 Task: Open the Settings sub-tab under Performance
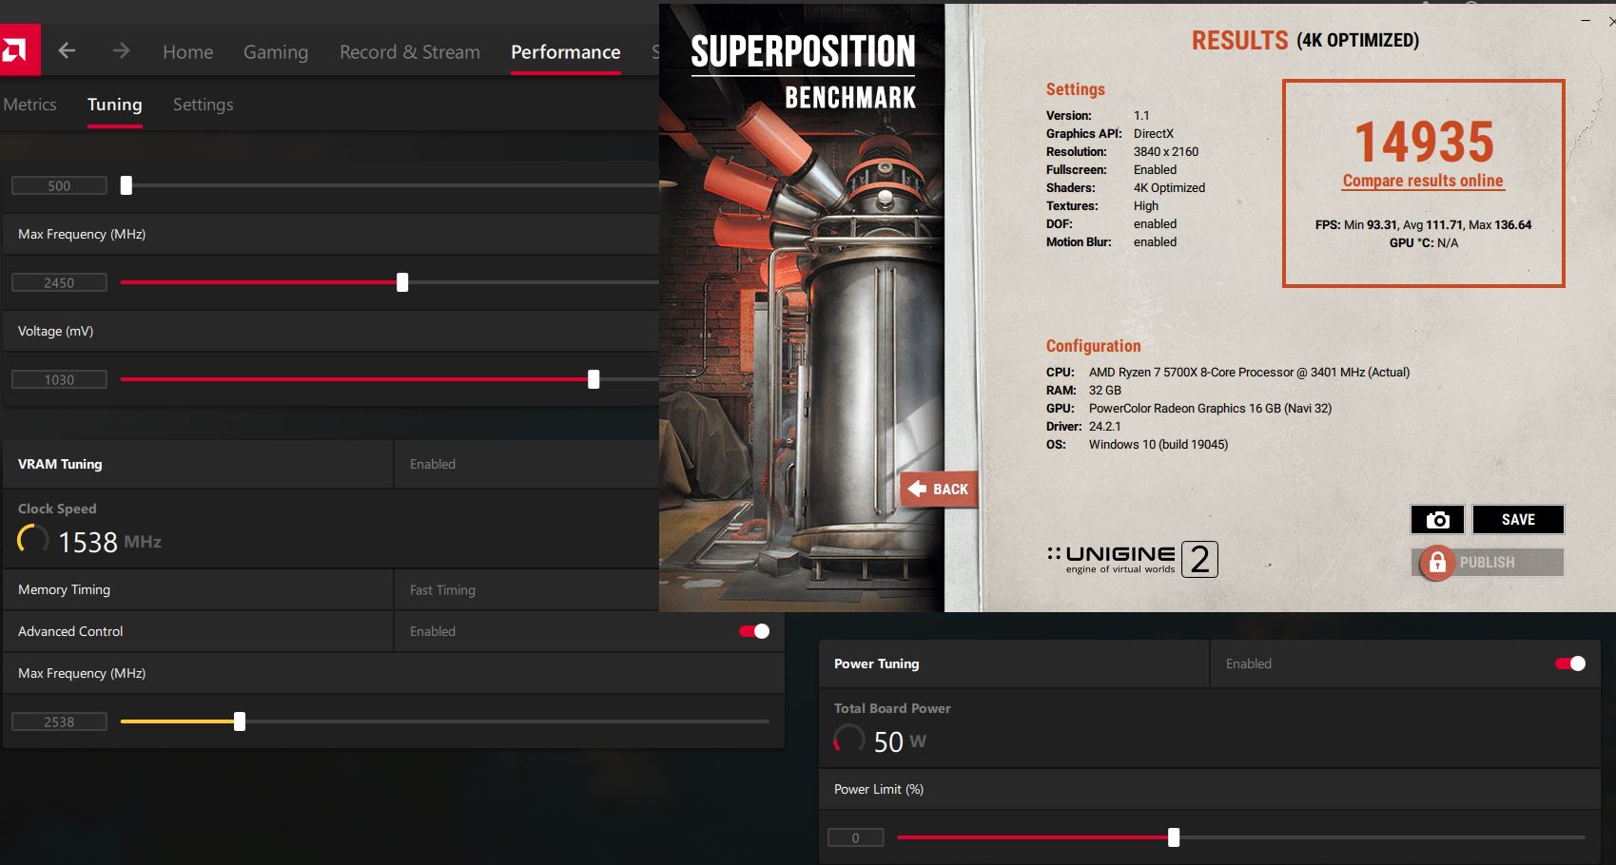point(203,105)
